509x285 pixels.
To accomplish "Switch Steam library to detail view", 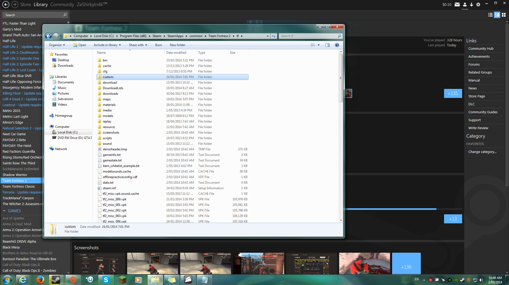I will 497,15.
